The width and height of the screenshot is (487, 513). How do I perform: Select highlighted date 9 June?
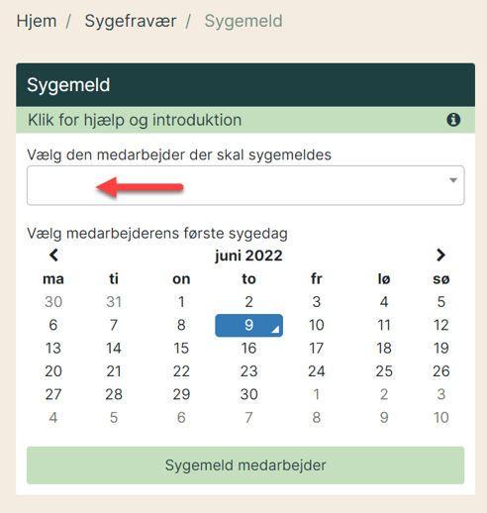248,326
